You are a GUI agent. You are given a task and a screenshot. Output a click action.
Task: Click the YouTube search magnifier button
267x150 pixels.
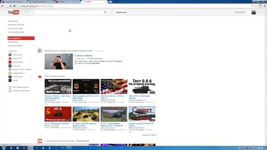(x=105, y=12)
